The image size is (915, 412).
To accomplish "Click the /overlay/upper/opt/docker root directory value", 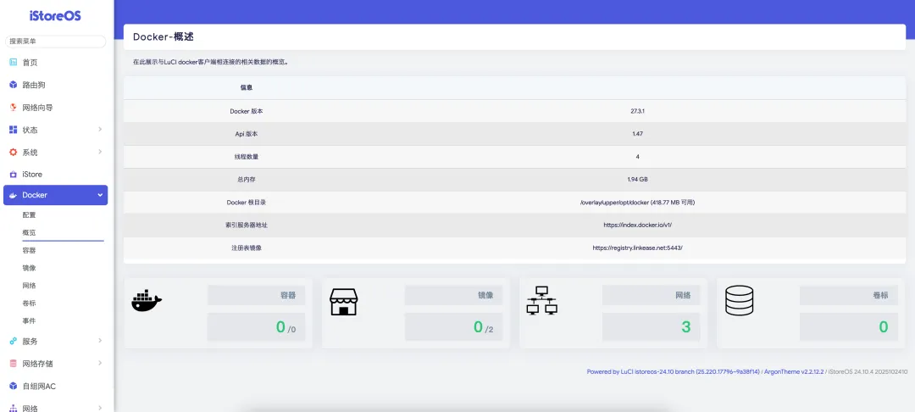I will (637, 203).
